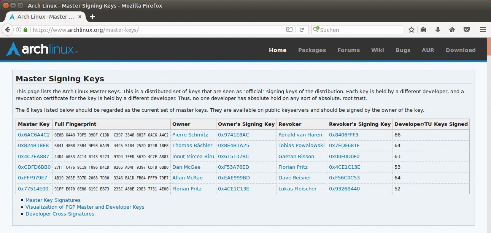Open Developer Cross-Signatures link
This screenshot has width=491, height=233.
tap(60, 214)
